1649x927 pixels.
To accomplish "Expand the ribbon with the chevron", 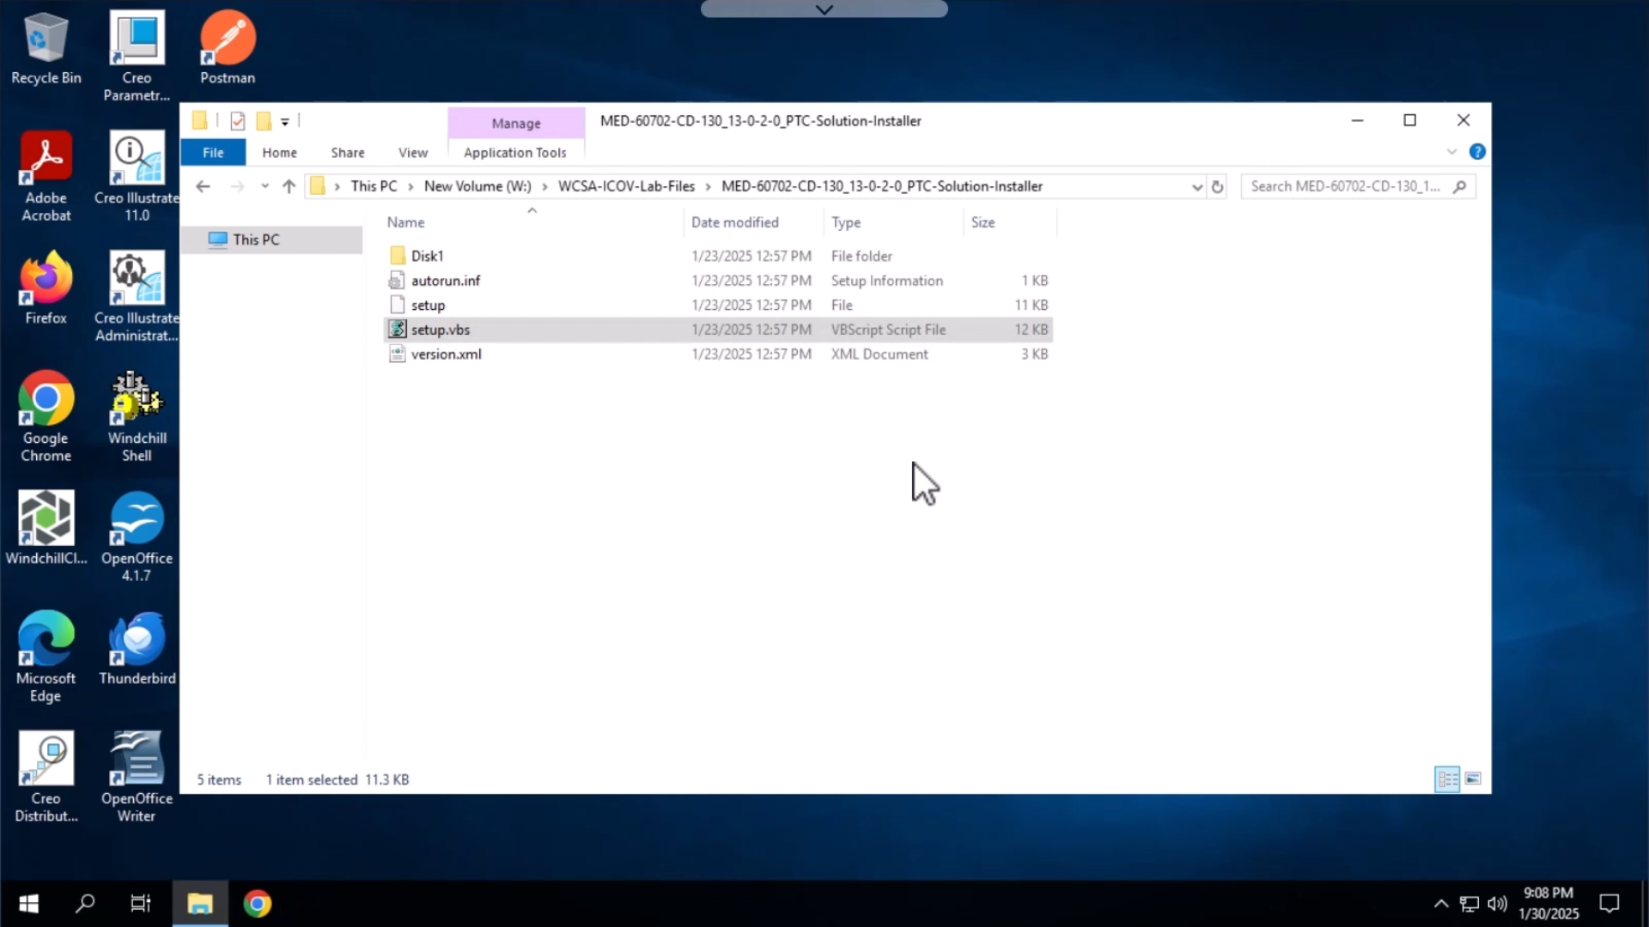I will pos(1451,152).
